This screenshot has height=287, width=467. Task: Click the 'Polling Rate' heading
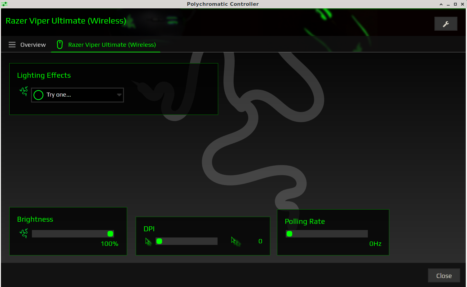click(305, 221)
